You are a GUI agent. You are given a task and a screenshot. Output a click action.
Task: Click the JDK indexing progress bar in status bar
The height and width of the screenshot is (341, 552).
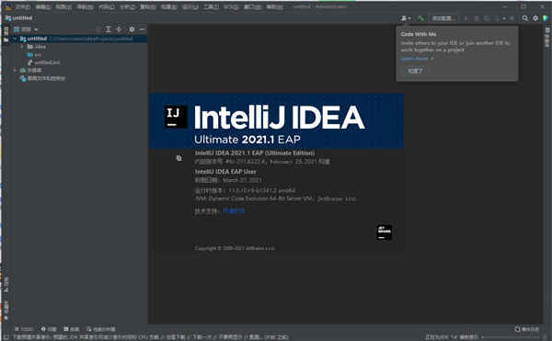[512, 337]
